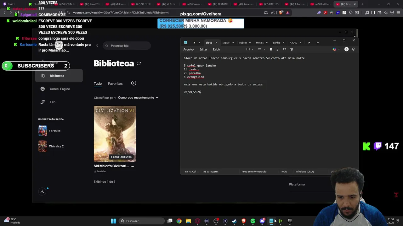Open Brave VPN shield icon

392,13
